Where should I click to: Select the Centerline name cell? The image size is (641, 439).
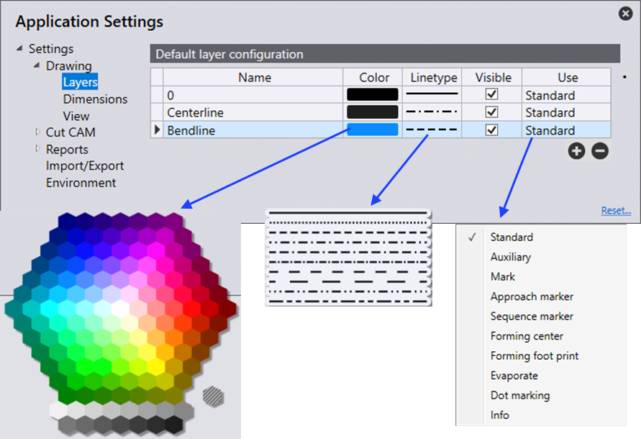254,112
